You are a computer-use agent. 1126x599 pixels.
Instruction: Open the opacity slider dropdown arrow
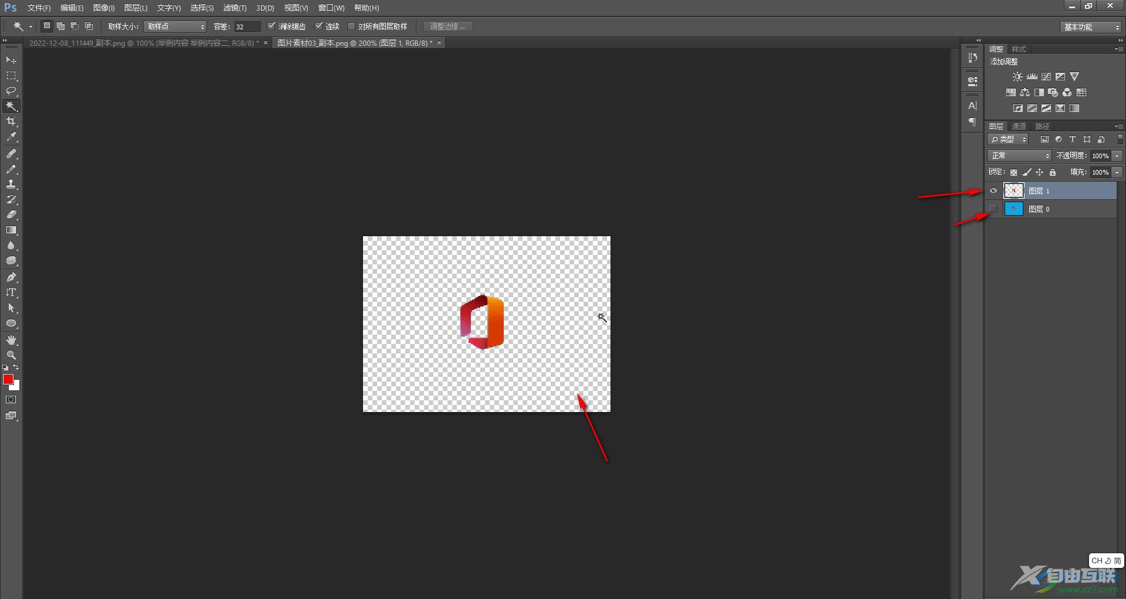1117,156
